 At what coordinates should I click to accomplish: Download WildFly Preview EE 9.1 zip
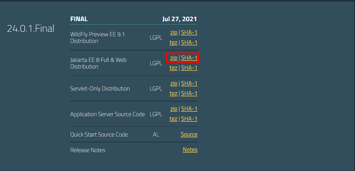174,33
